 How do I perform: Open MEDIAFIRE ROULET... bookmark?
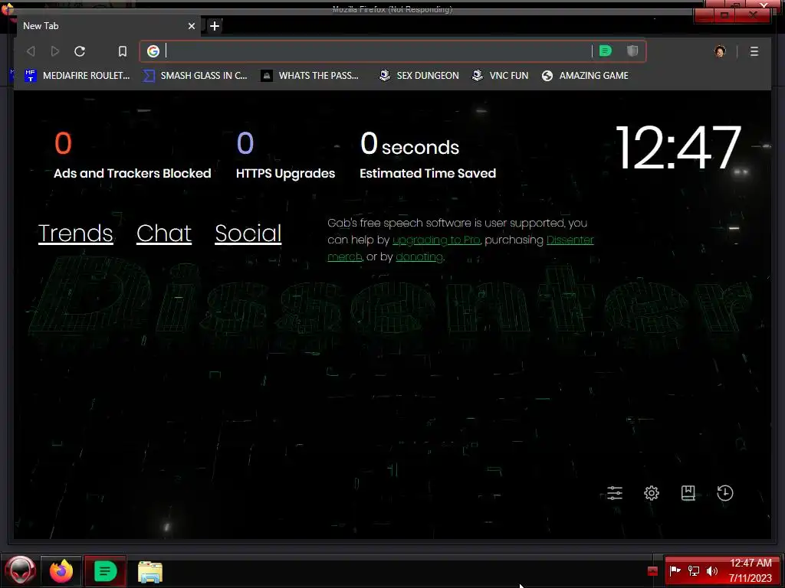tap(77, 76)
